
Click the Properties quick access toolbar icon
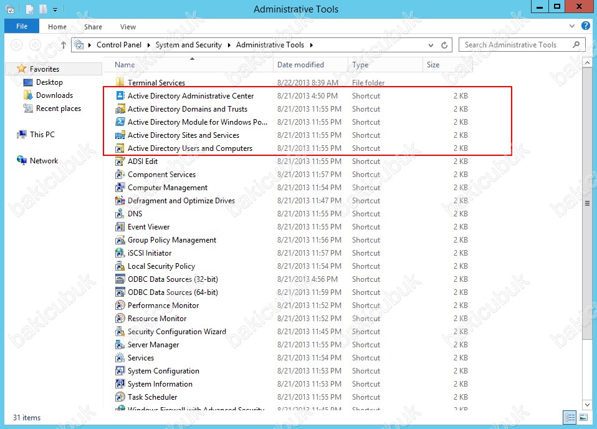(31, 9)
